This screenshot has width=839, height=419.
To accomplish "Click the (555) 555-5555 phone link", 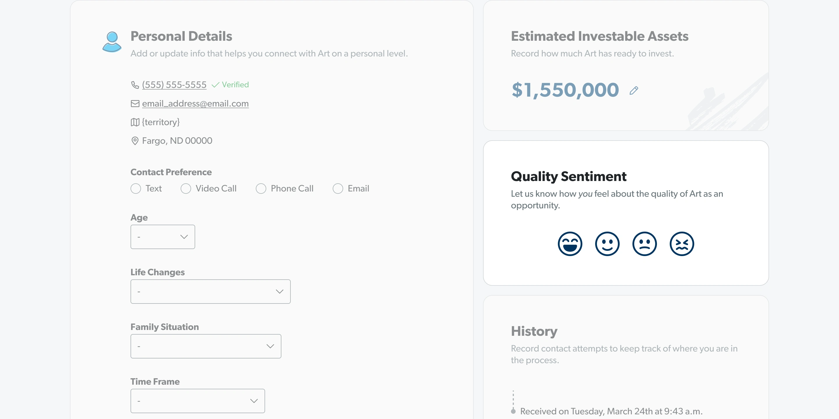I will point(174,85).
